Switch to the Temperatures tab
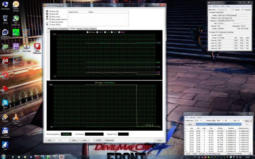 52,29
